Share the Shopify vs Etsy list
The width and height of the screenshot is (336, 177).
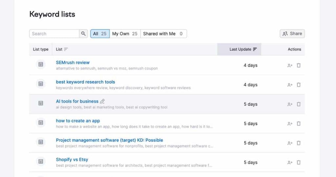tap(290, 163)
